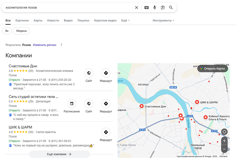
Task: Open the Сеть студий эстетики тела listing
Action: coord(33,97)
